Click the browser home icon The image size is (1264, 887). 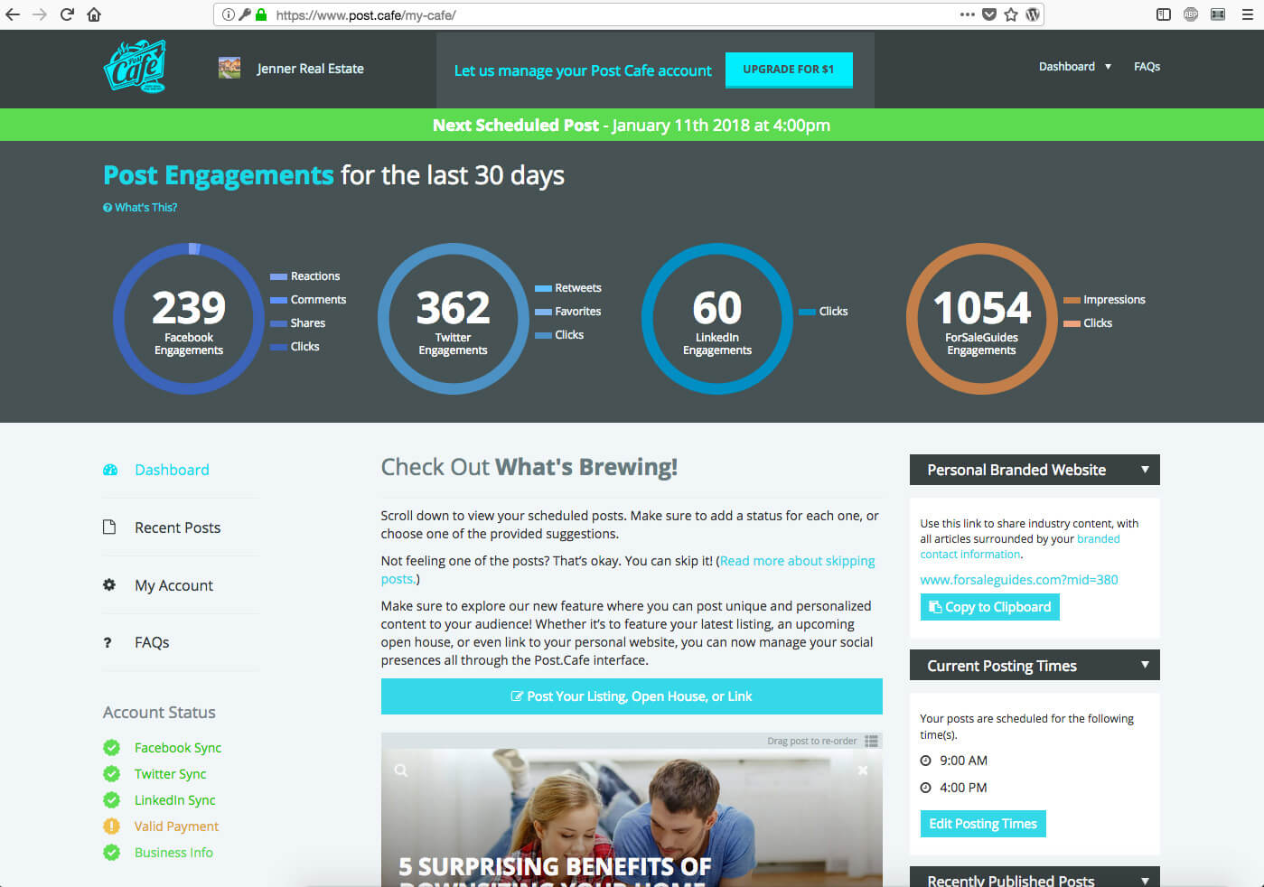pos(94,14)
